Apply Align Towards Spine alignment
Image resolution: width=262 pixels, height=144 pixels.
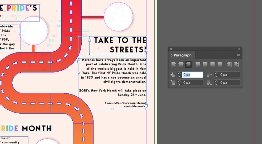coord(229,64)
